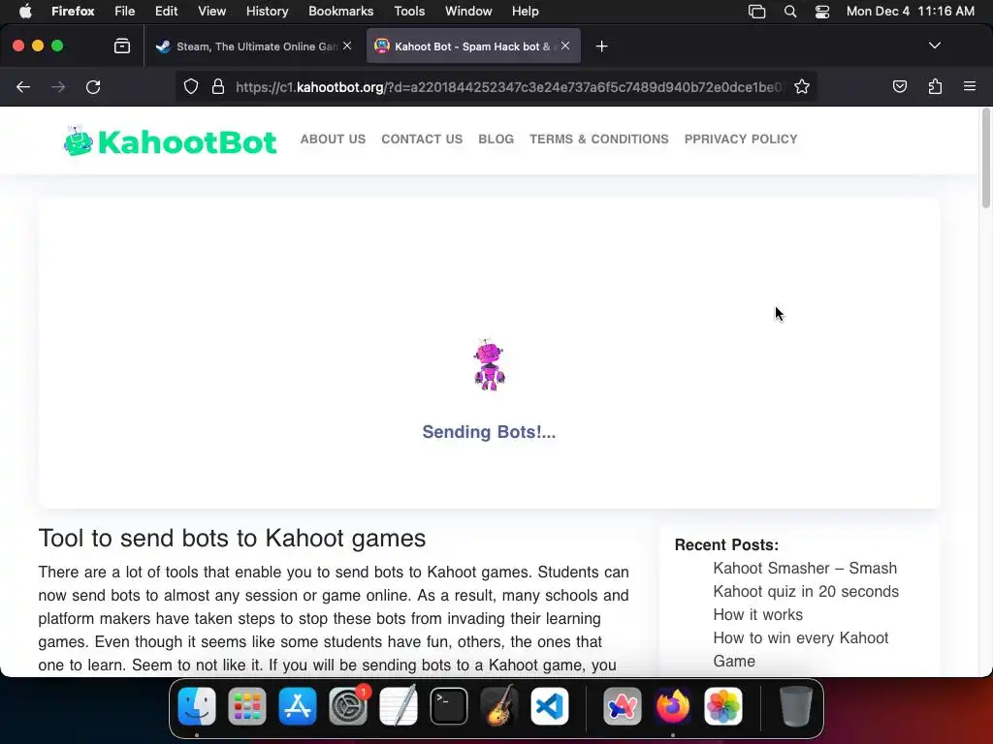
Task: Open the Pprivacy Policy page
Action: point(740,139)
